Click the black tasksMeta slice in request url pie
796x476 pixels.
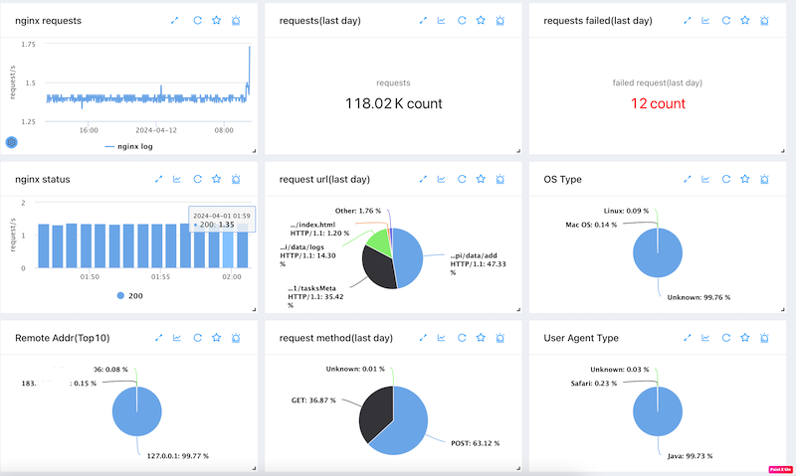376,266
